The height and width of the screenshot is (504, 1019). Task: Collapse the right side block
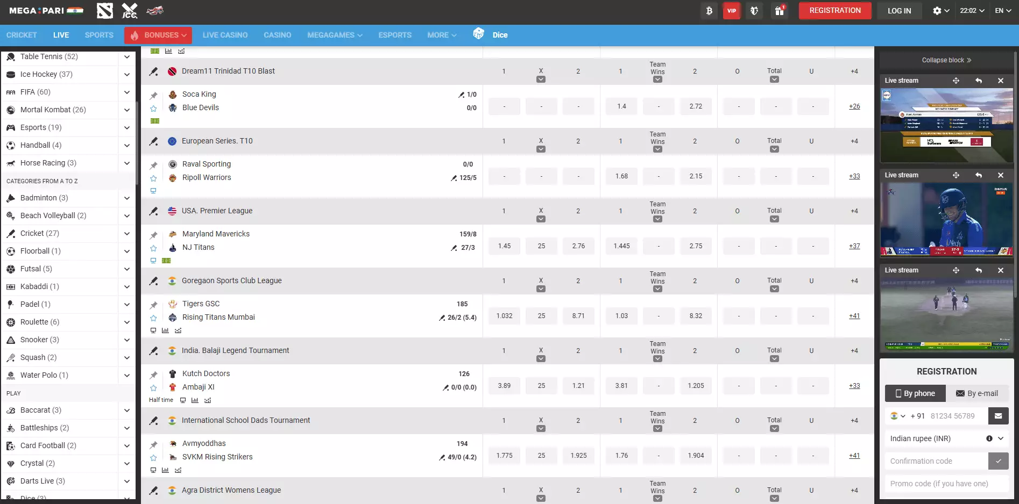(946, 60)
